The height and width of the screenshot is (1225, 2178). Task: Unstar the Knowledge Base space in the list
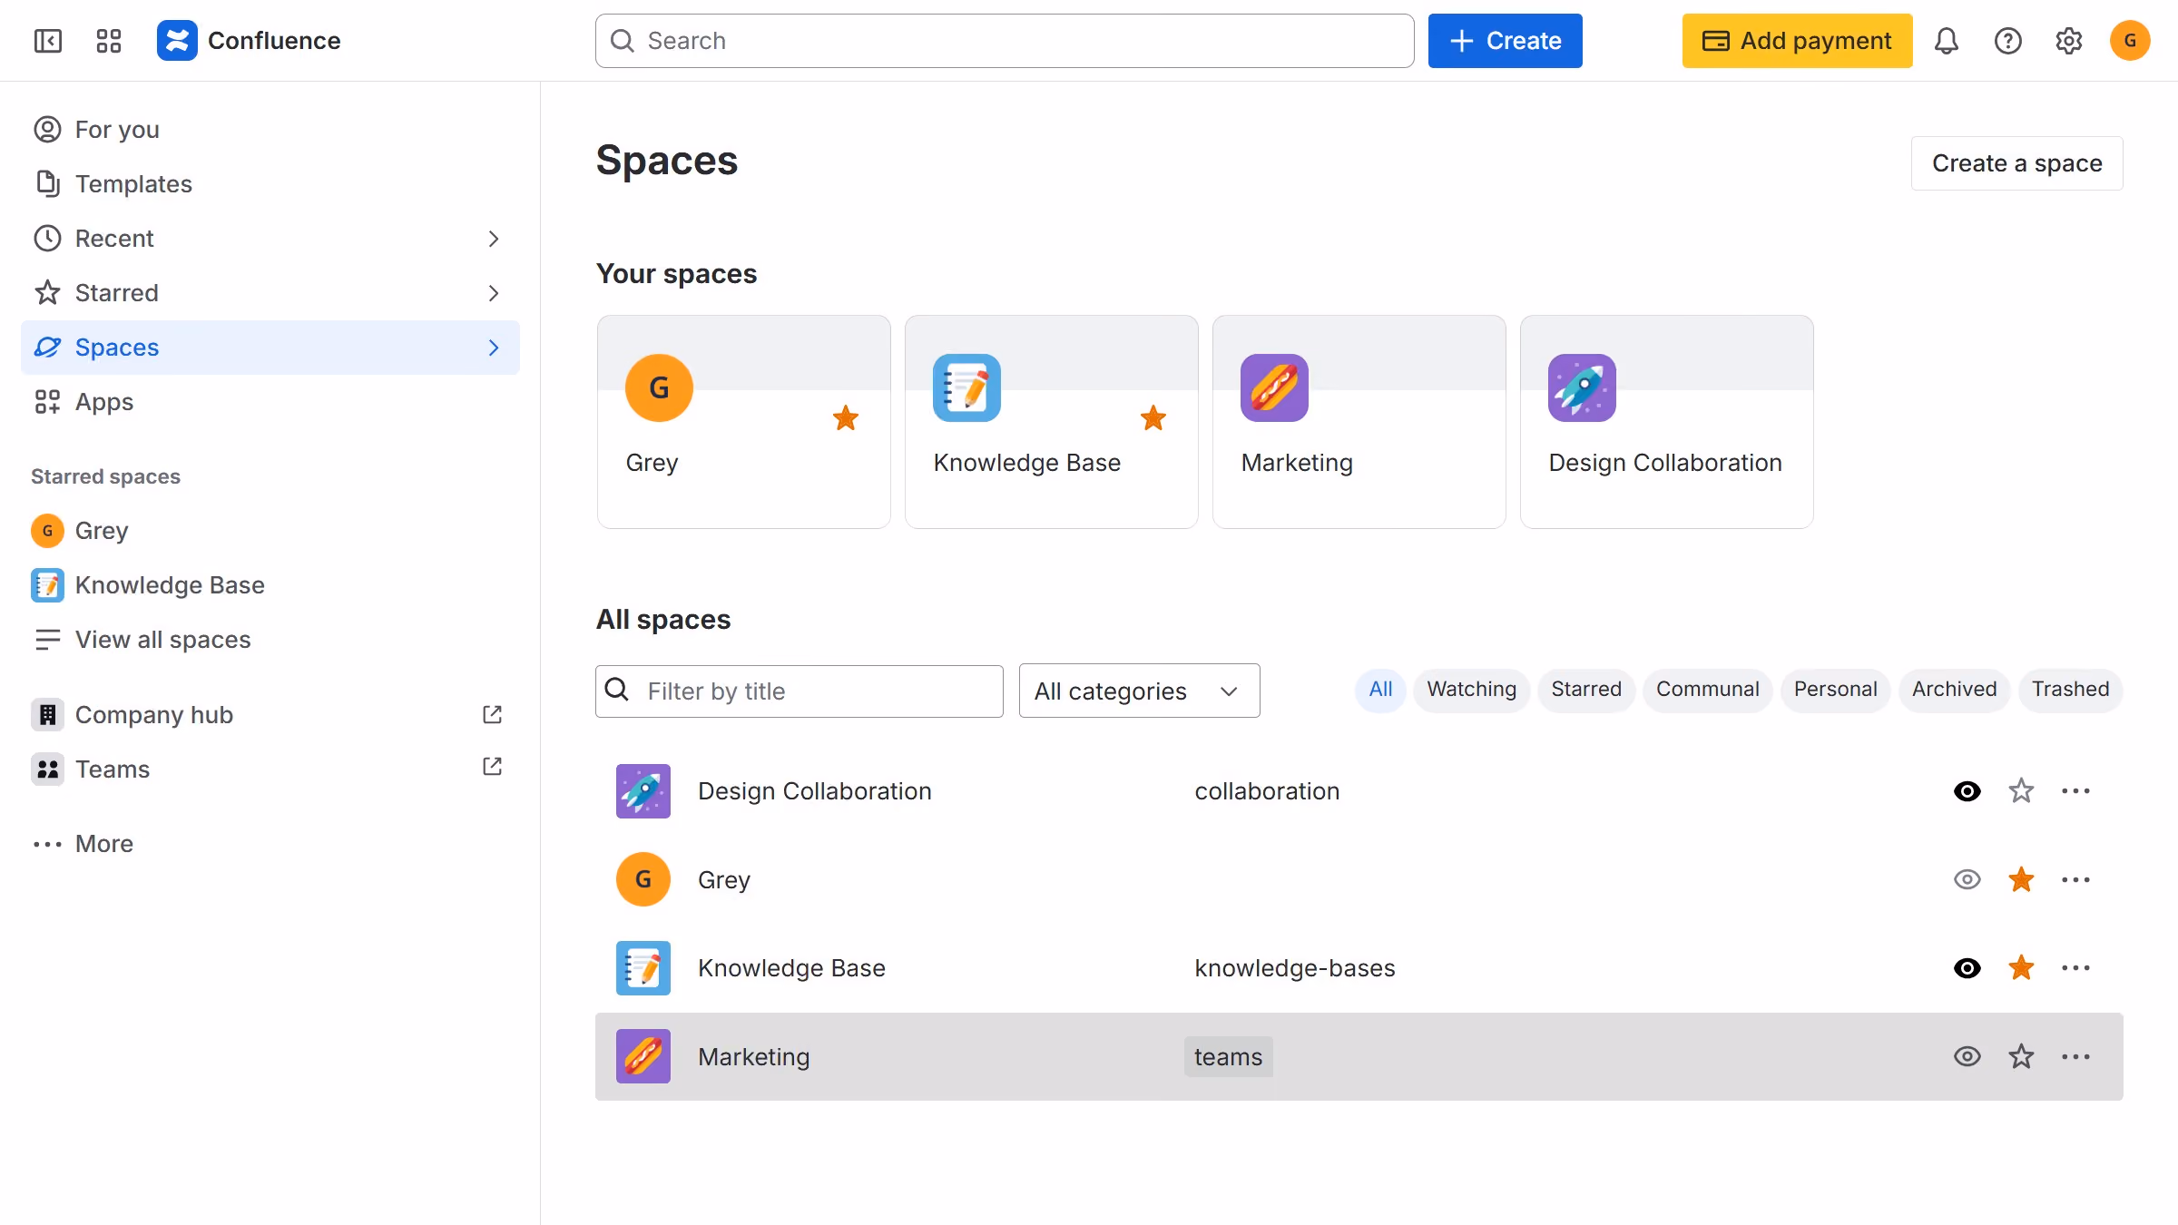2021,968
